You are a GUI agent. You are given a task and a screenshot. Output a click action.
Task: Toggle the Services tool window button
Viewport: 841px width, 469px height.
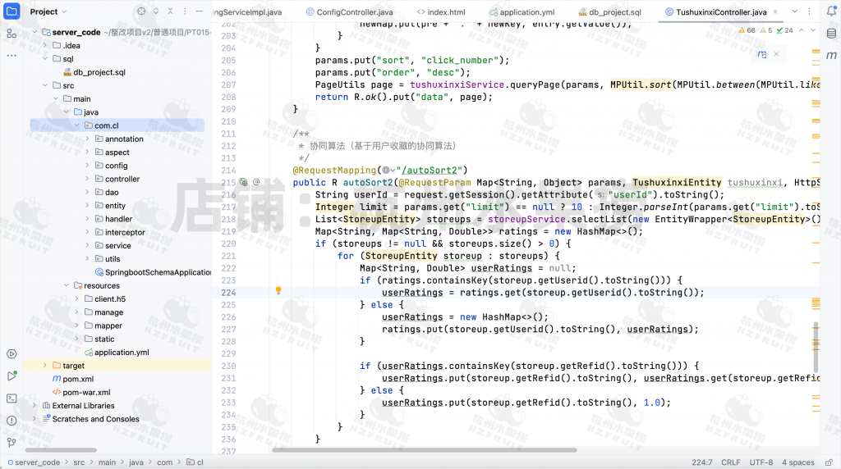11,354
